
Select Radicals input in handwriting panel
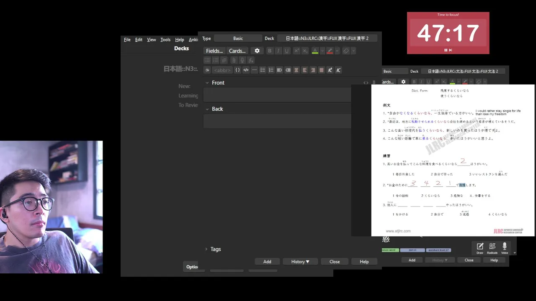492,248
